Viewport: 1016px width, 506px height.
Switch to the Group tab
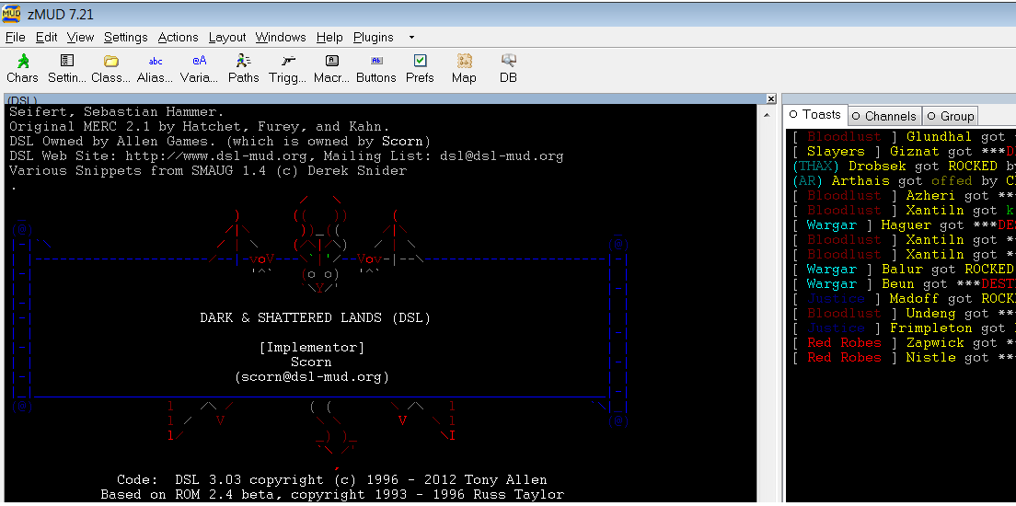(950, 117)
